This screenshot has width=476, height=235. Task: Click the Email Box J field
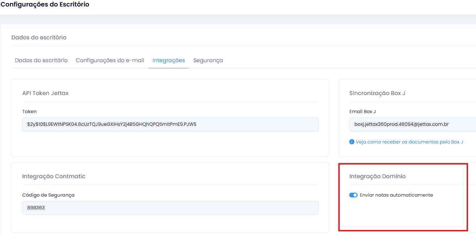[x=412, y=124]
